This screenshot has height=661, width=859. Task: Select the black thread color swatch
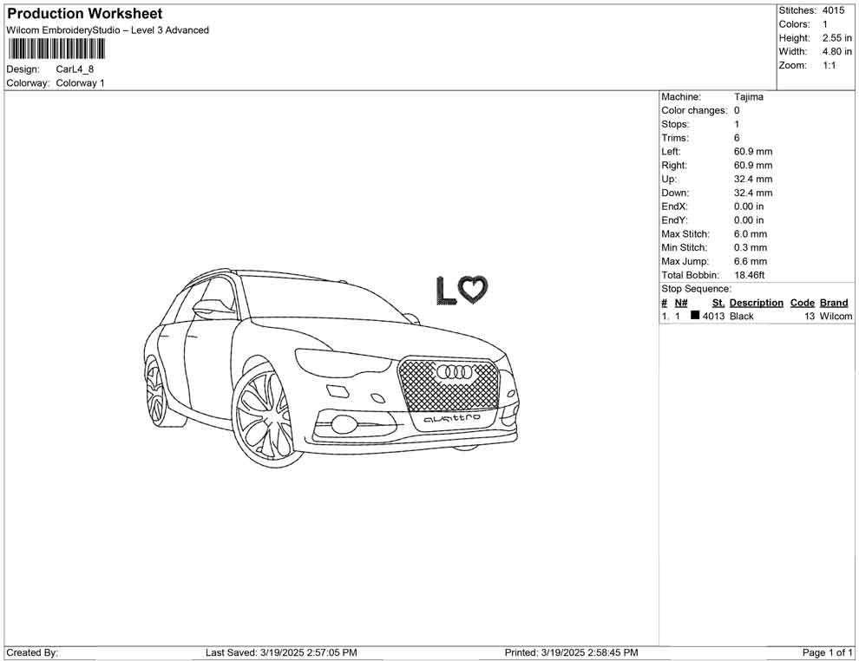coord(695,317)
